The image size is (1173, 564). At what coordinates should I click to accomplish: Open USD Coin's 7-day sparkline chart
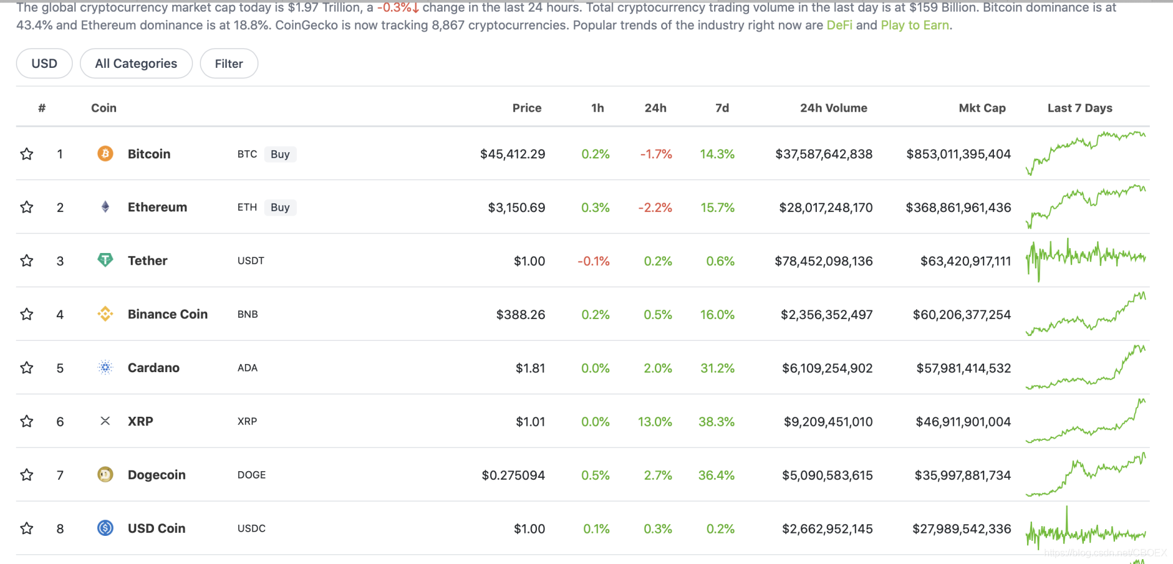(x=1086, y=527)
